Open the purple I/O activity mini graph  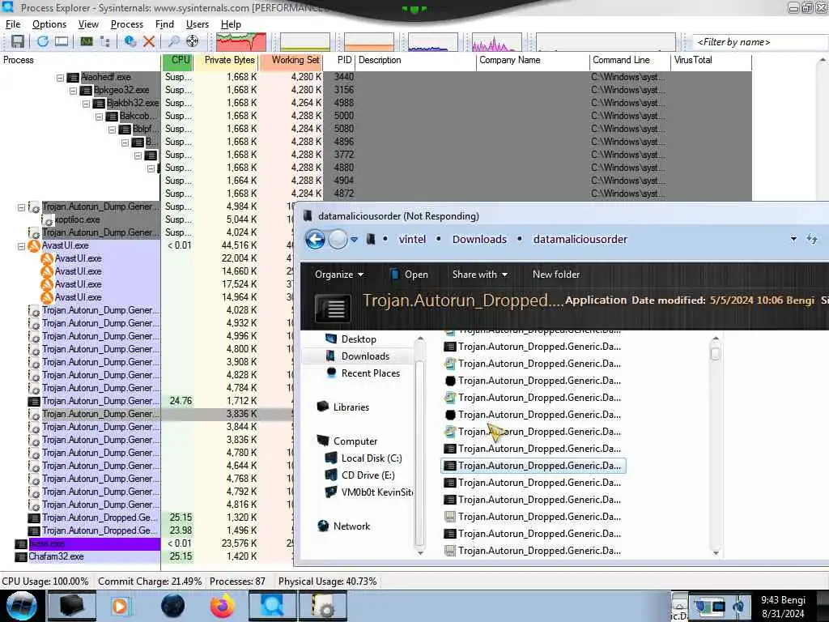(496, 42)
